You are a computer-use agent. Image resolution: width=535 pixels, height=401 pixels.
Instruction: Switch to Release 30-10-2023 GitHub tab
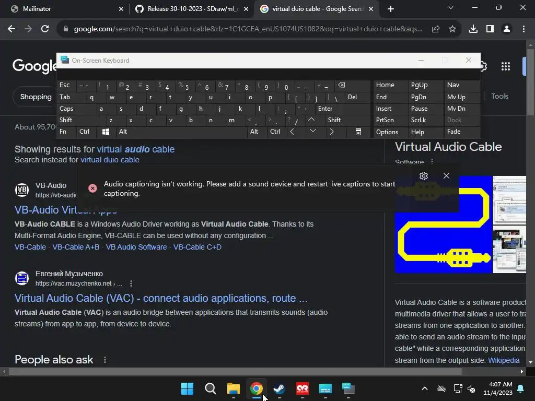pos(192,9)
